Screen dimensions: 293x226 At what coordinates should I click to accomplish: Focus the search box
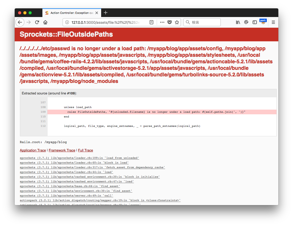tap(202, 22)
